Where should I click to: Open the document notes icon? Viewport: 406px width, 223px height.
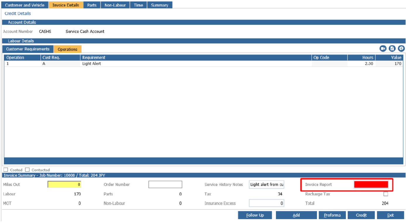pyautogui.click(x=392, y=49)
